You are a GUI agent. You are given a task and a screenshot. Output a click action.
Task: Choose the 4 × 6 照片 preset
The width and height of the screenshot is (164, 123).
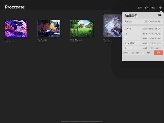click(x=143, y=43)
